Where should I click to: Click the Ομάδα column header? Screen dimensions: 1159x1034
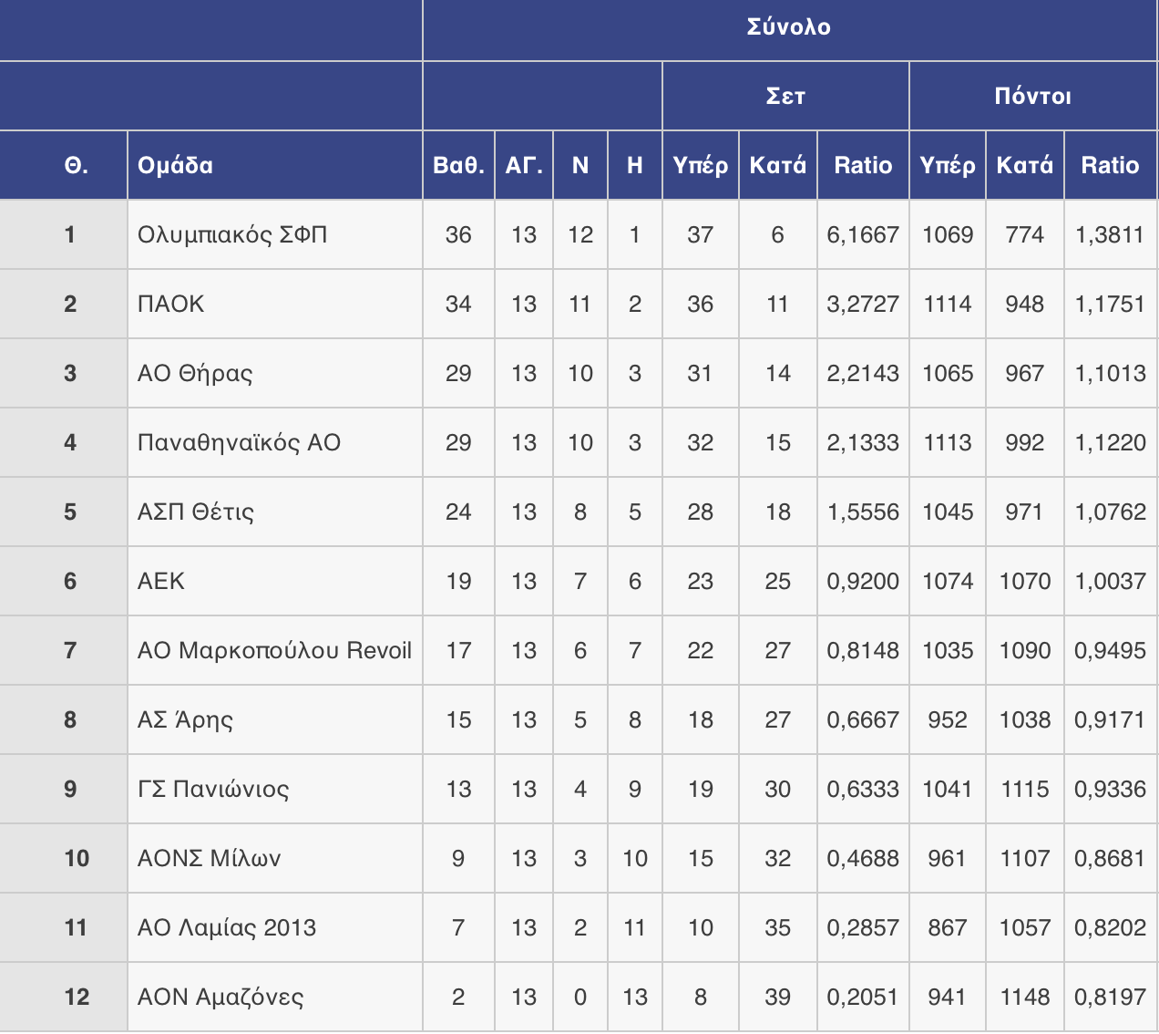[x=175, y=165]
